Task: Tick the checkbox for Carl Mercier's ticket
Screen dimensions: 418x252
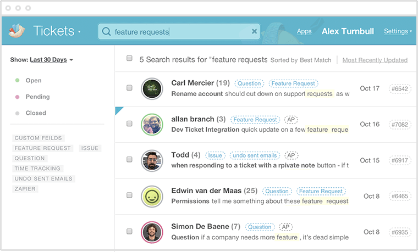Action: point(129,88)
